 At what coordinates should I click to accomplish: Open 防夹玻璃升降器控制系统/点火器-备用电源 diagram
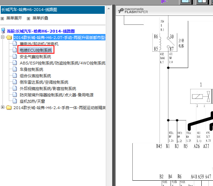(57, 95)
